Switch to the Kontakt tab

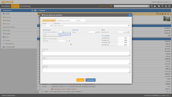(x=78, y=20)
